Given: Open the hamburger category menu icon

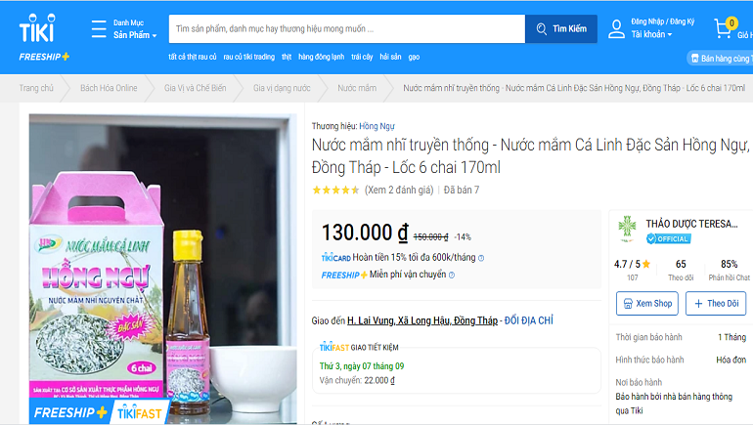Looking at the screenshot, I should 99,28.
